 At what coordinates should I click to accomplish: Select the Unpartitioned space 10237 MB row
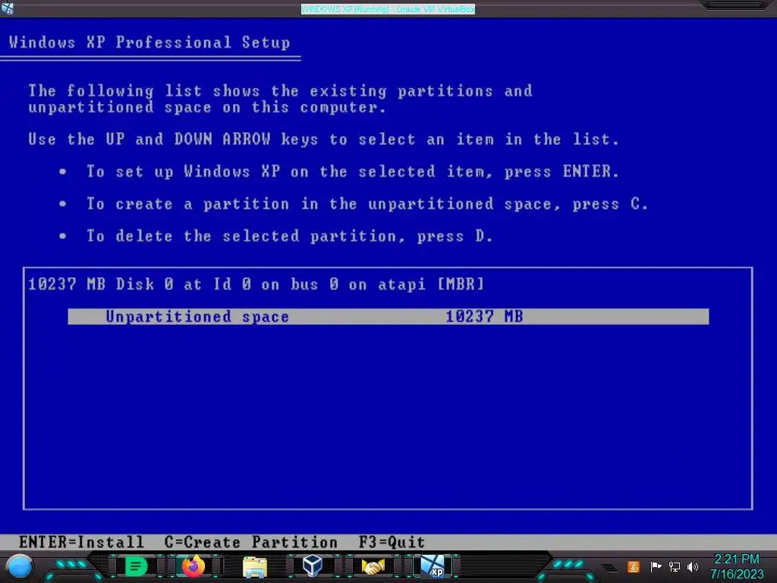388,317
